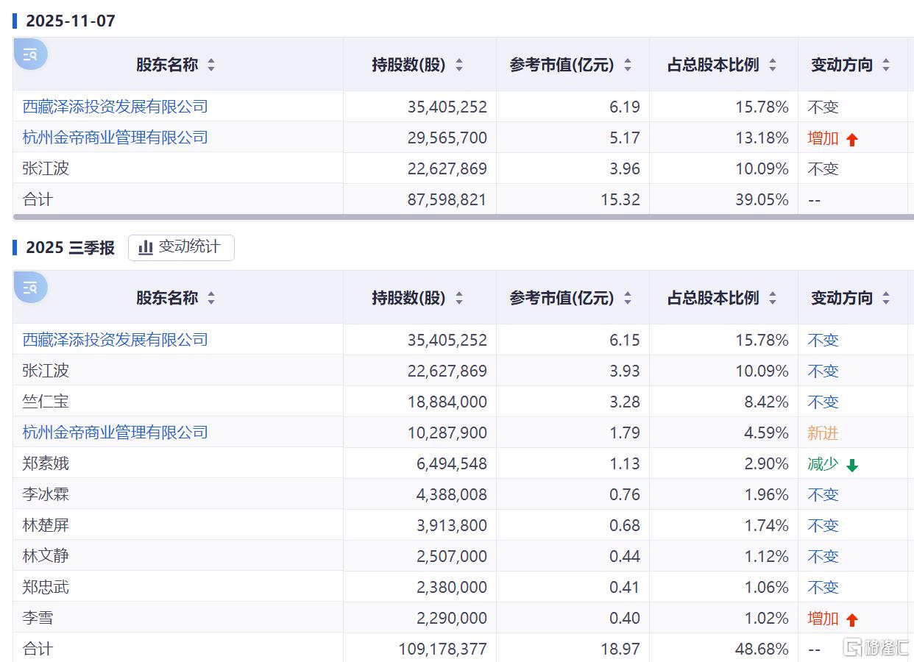This screenshot has width=914, height=662.
Task: Sort 三季报 table by 变动方向
Action: (x=886, y=298)
